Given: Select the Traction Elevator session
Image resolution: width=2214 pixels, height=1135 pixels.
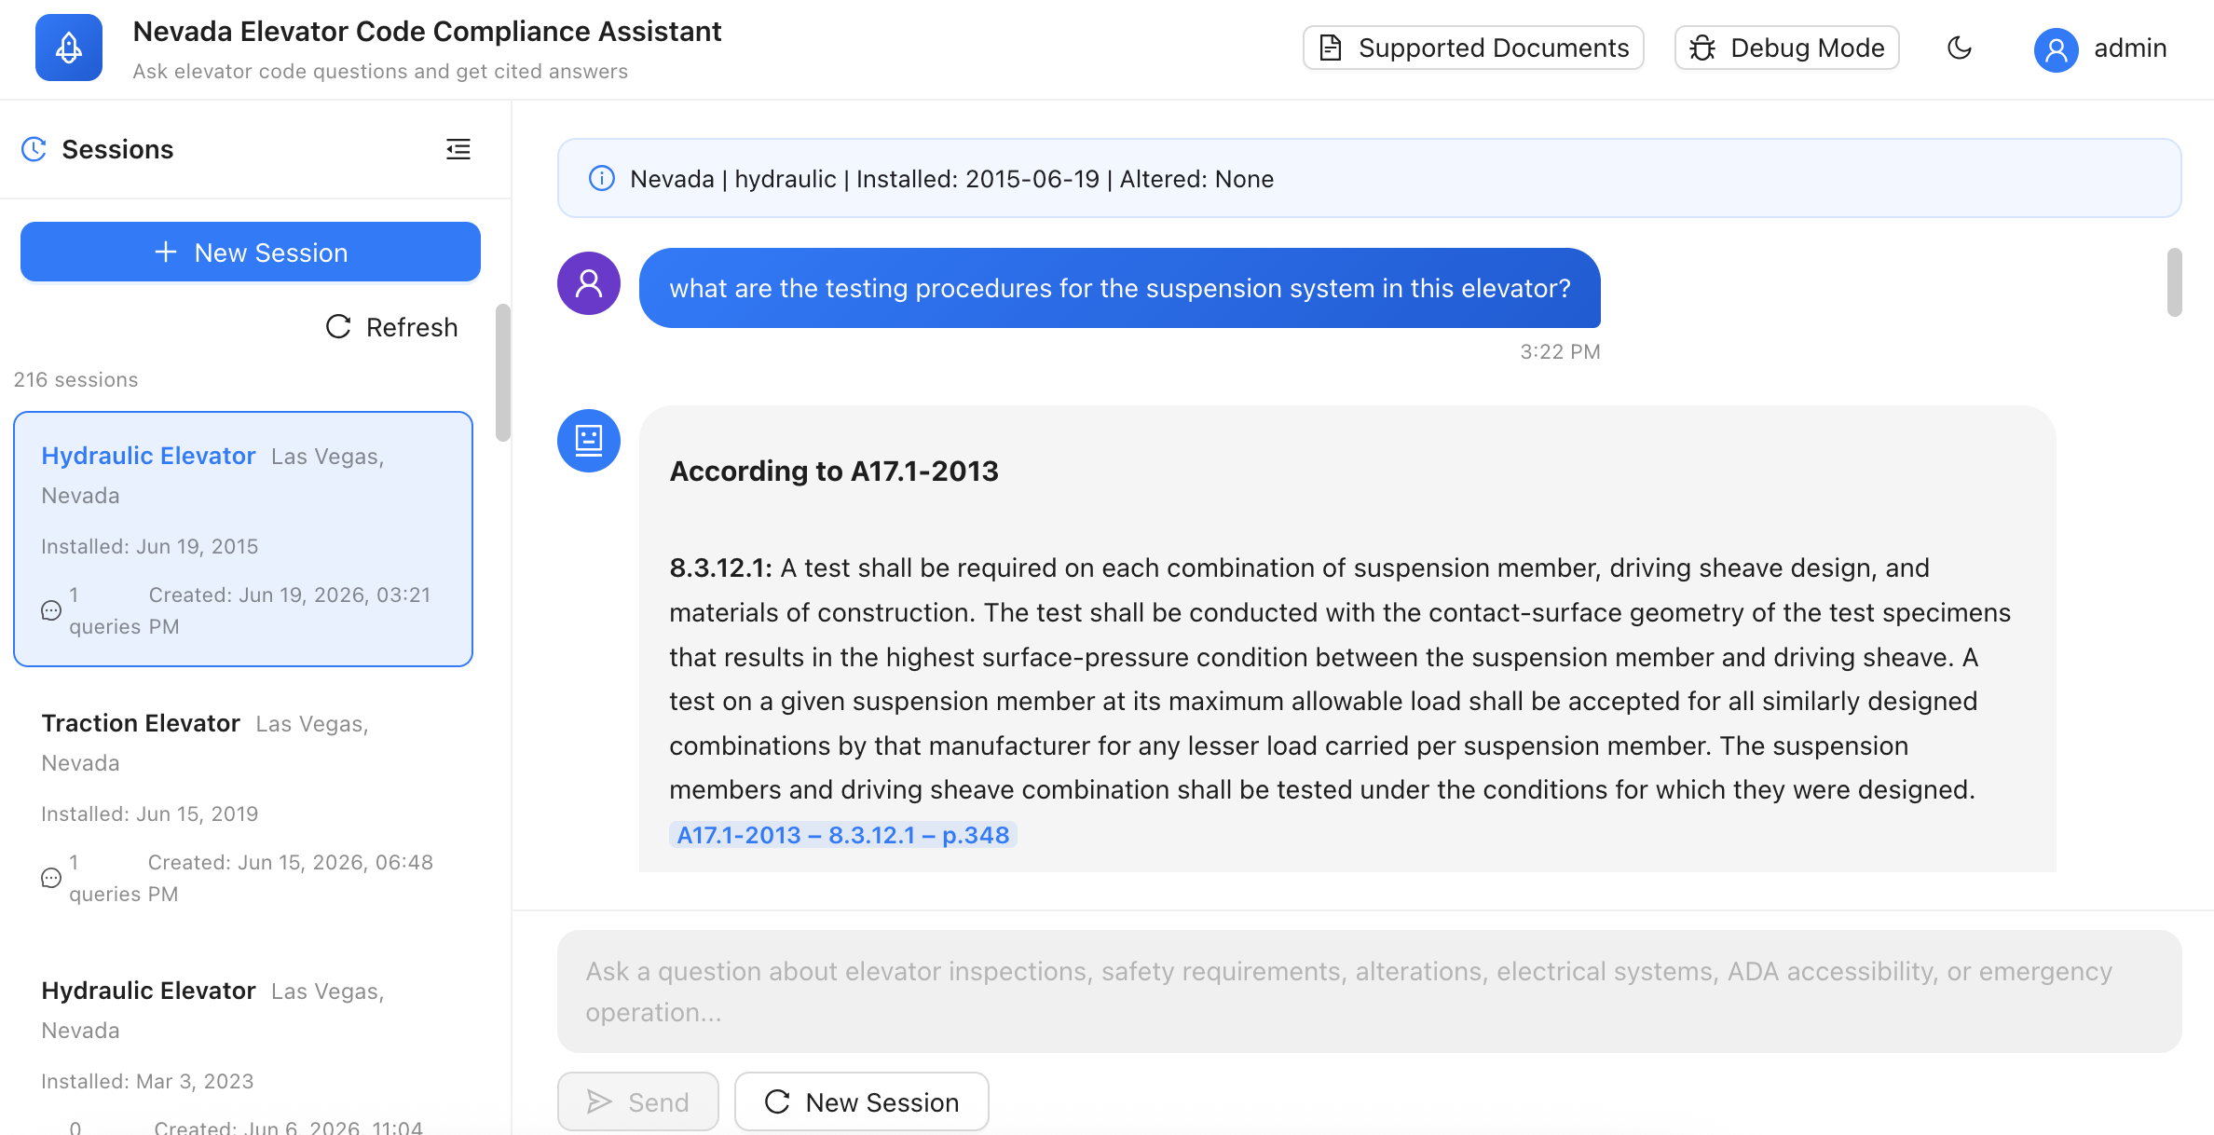Looking at the screenshot, I should pyautogui.click(x=243, y=807).
